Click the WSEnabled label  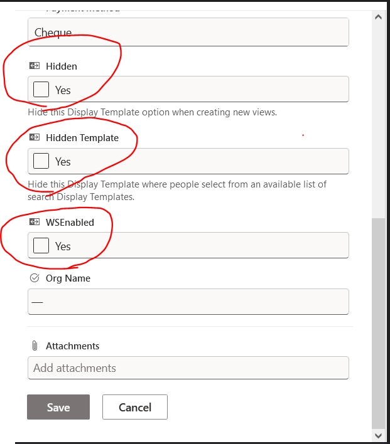[x=70, y=222]
